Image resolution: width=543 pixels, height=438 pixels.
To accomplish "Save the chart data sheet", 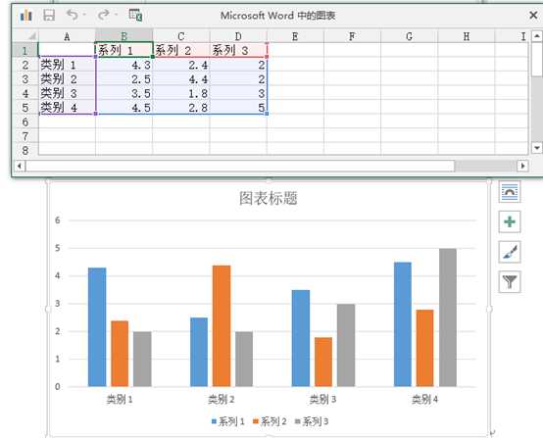I will pos(49,16).
